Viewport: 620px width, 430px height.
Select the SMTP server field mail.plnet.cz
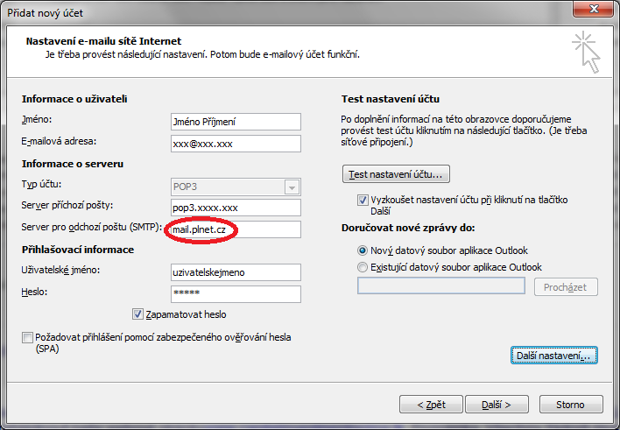pyautogui.click(x=236, y=229)
